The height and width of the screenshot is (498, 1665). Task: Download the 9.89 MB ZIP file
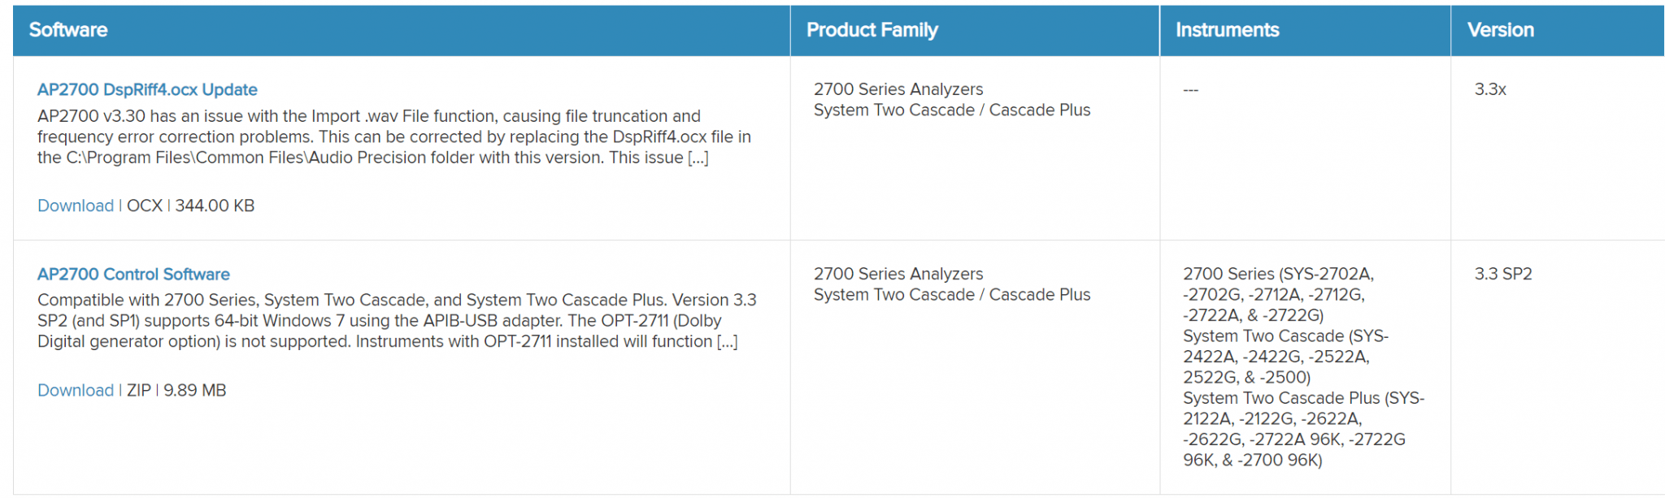(76, 390)
